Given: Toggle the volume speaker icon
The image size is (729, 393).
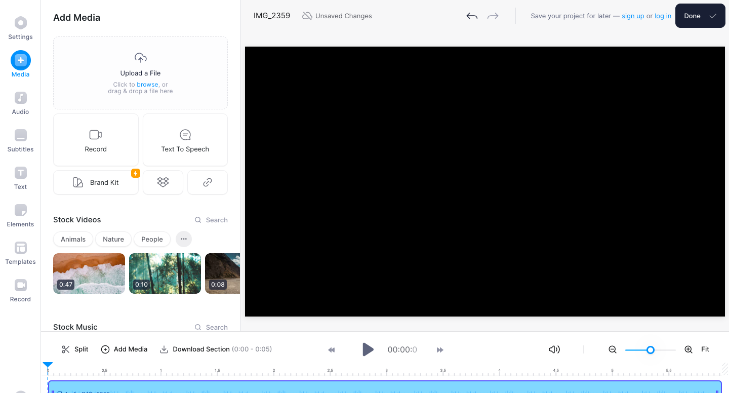Looking at the screenshot, I should 554,349.
